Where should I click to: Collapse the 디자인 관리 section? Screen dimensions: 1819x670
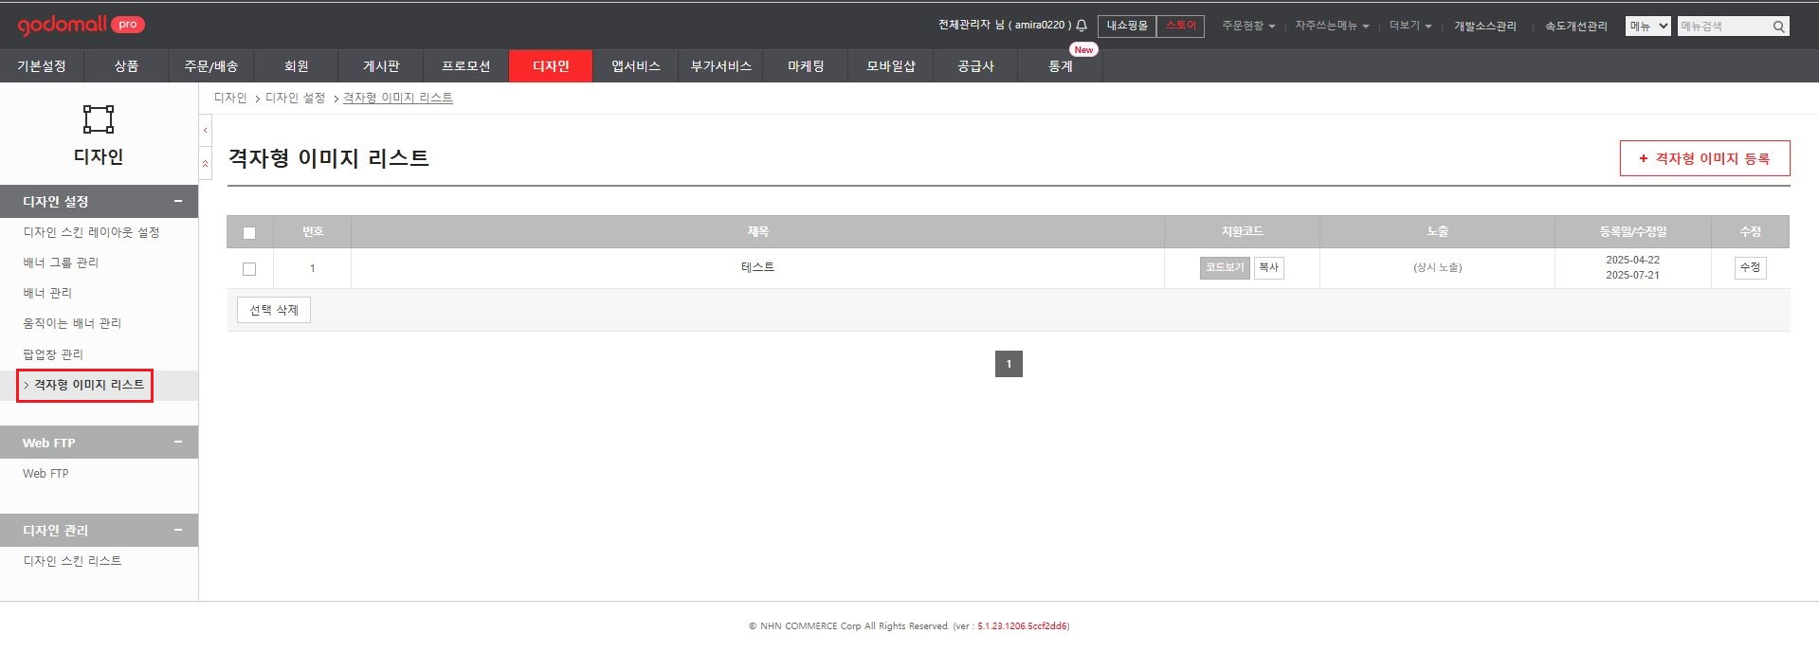177,530
